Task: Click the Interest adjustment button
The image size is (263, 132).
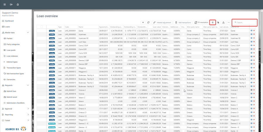Action: click(162, 22)
